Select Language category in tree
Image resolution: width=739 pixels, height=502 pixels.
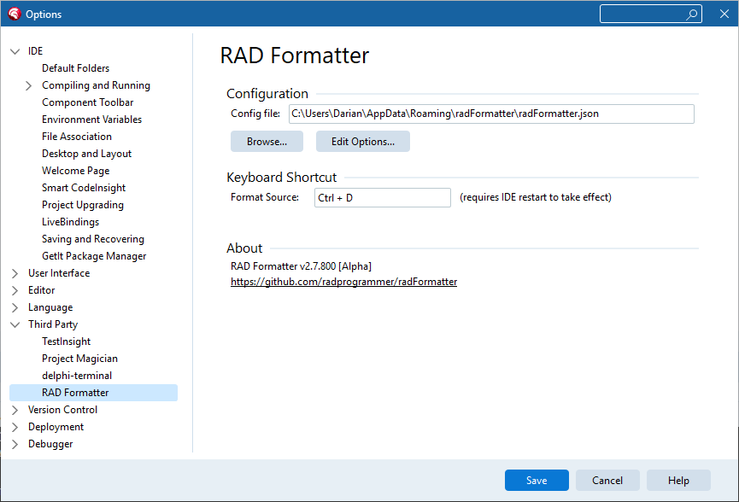50,307
